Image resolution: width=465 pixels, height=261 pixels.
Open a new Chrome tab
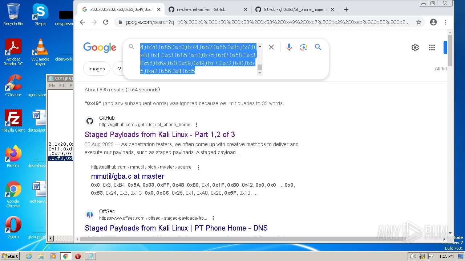pyautogui.click(x=346, y=9)
